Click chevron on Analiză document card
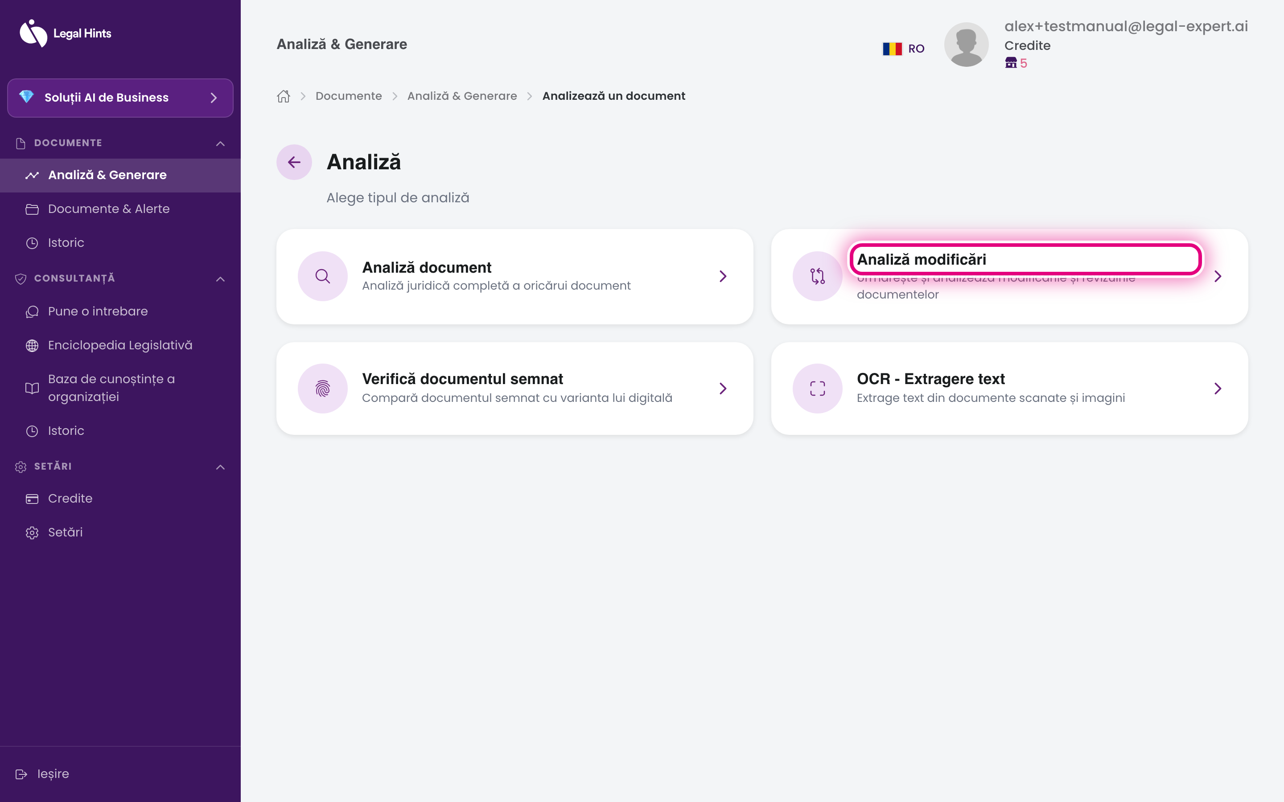1284x802 pixels. (723, 276)
